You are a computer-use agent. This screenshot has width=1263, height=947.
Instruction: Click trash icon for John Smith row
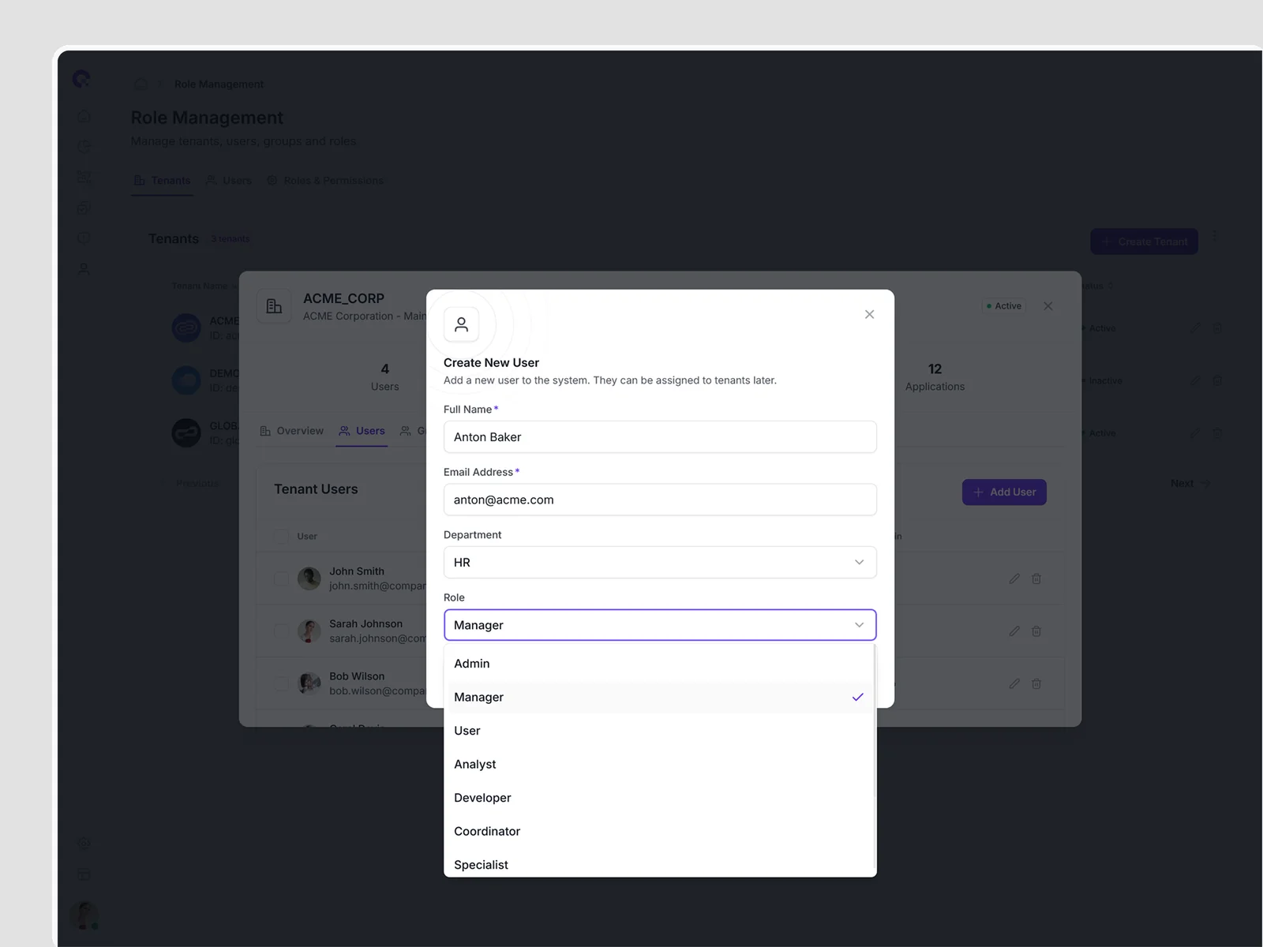pyautogui.click(x=1036, y=578)
